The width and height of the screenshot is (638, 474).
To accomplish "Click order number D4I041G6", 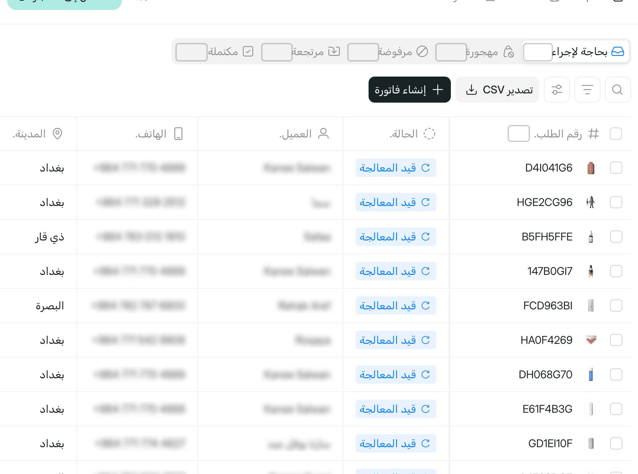I will click(549, 168).
